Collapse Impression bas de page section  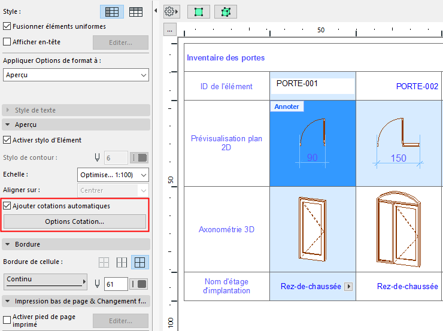coord(75,301)
